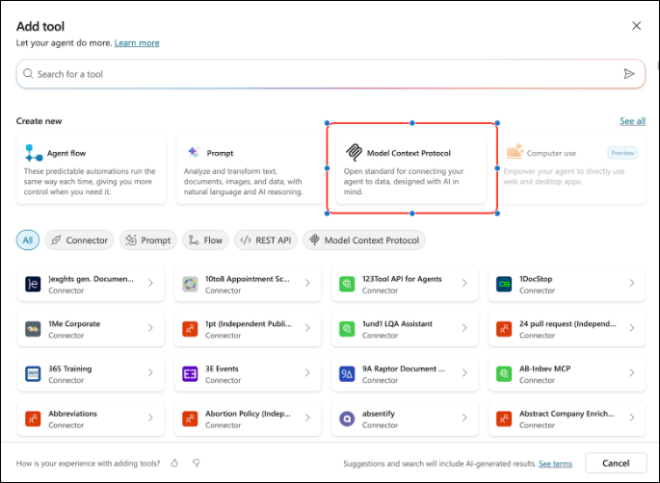Click the 365 Training connector icon
The image size is (660, 483).
[33, 373]
